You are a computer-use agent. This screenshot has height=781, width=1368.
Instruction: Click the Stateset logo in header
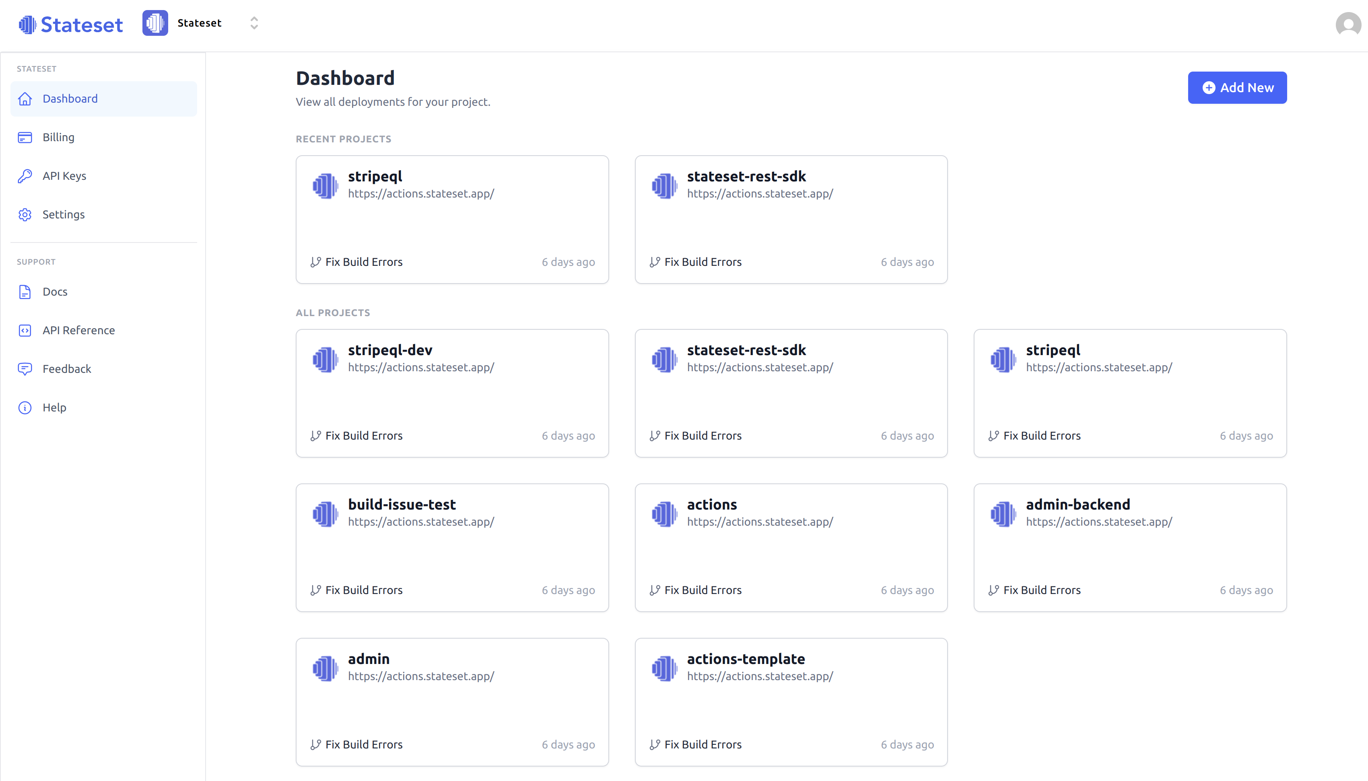[x=70, y=25]
